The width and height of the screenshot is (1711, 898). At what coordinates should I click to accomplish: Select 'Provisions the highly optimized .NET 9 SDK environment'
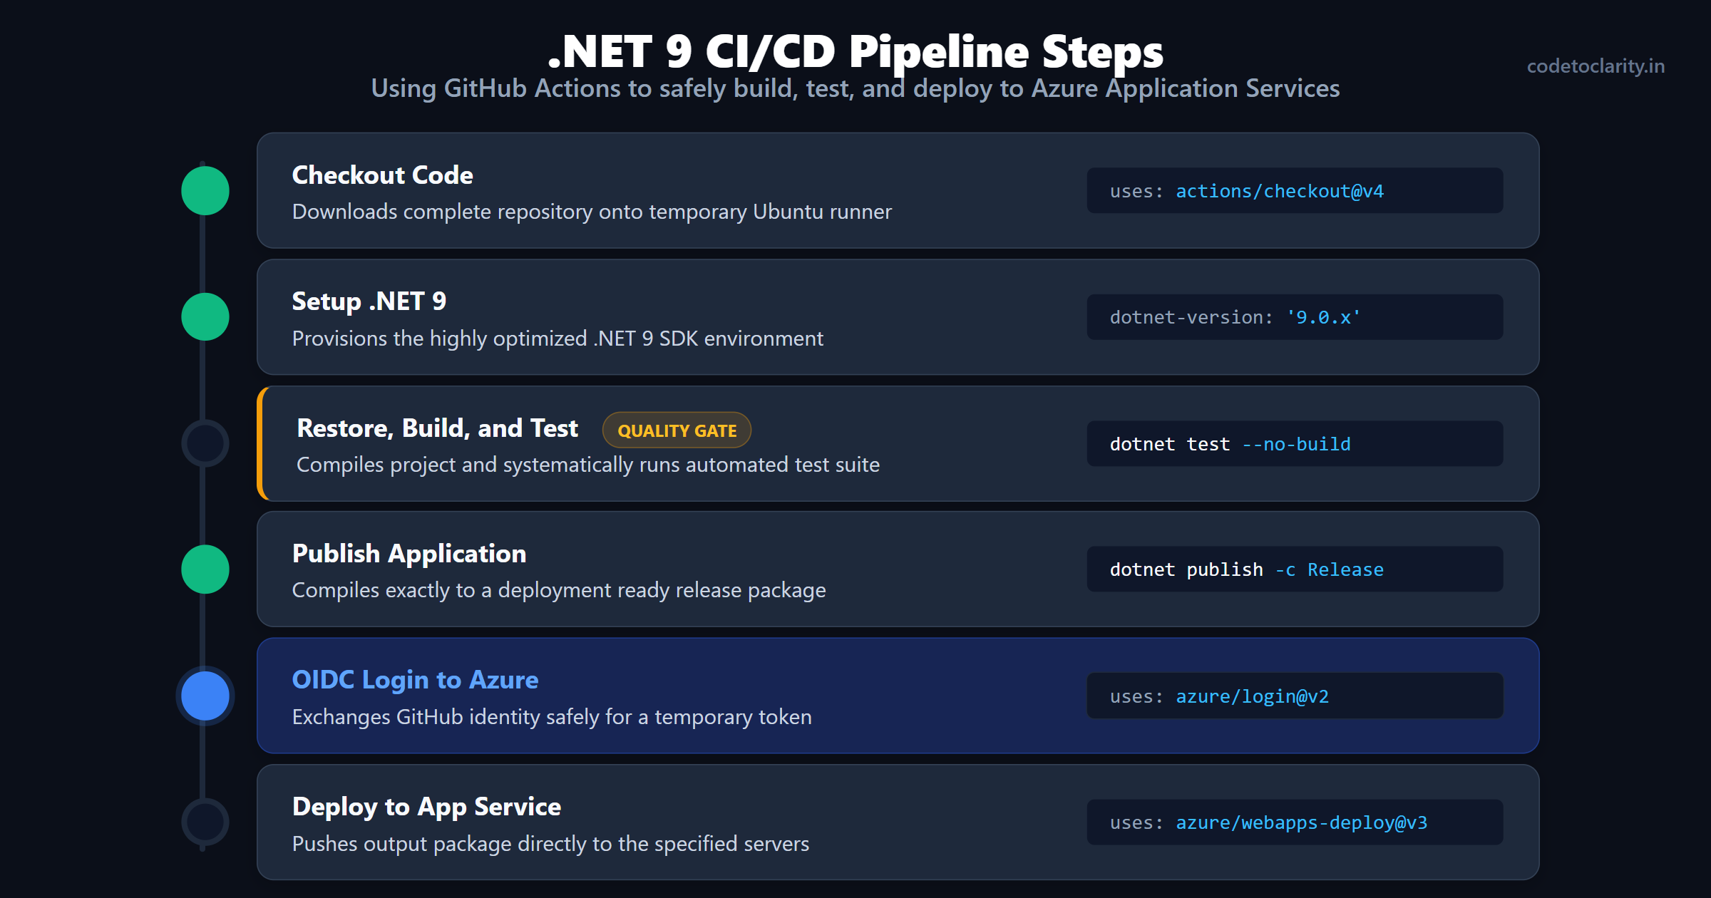coord(558,339)
